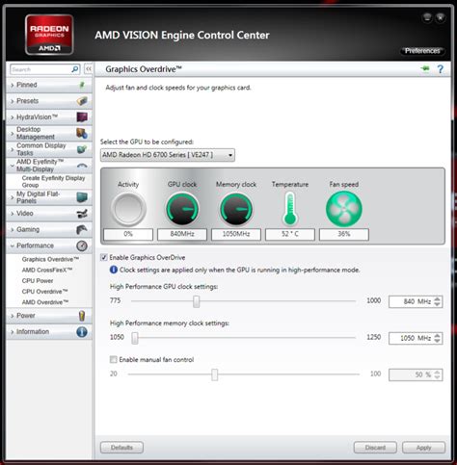Image resolution: width=457 pixels, height=465 pixels.
Task: Click the Power battery icon
Action: coord(82,316)
